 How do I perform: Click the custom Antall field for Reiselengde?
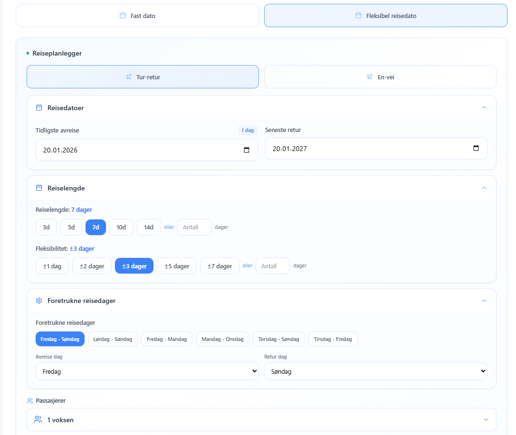[x=194, y=227]
